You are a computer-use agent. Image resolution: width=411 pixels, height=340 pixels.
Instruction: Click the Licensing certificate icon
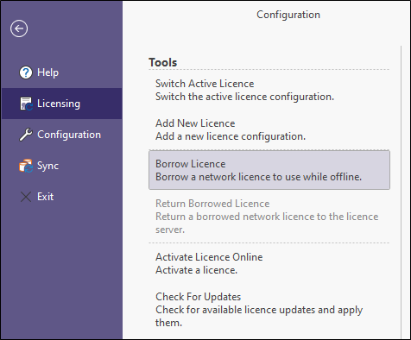click(26, 104)
